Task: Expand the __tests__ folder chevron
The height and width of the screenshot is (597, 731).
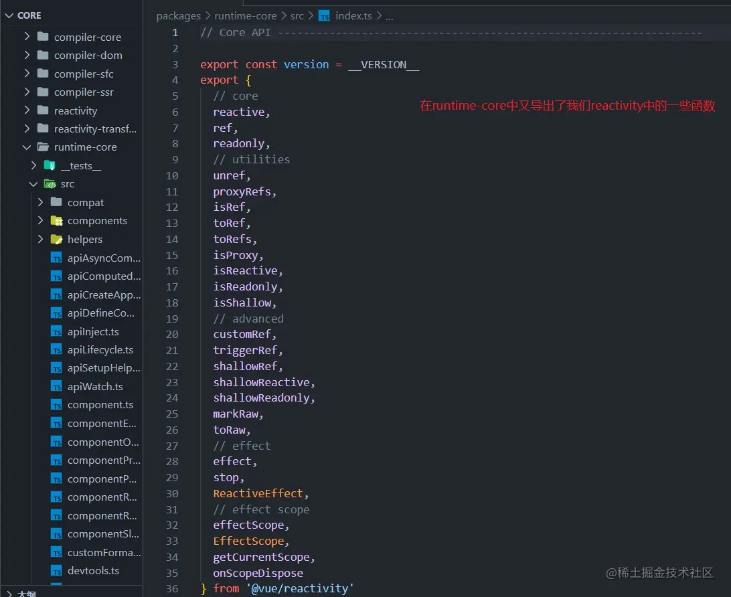Action: [x=33, y=165]
